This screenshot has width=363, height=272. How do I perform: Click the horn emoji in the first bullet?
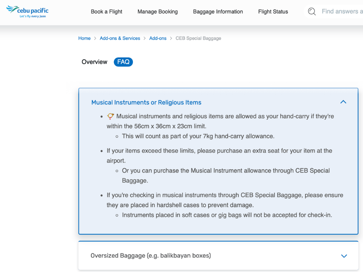click(111, 116)
